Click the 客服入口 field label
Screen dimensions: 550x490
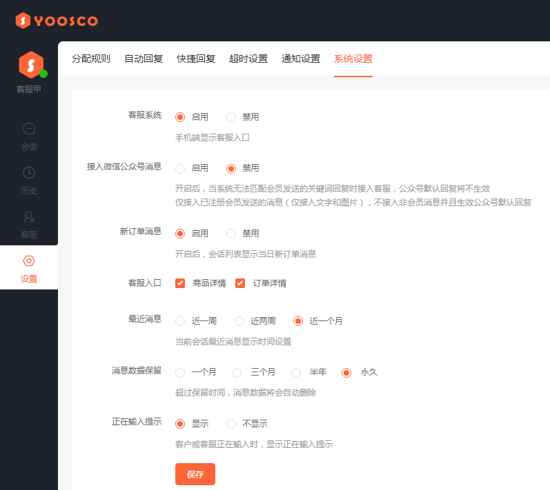coord(145,283)
